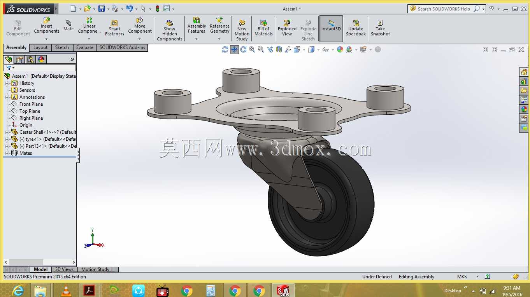
Task: Click the Edit Appearance color ball icon
Action: point(340,49)
